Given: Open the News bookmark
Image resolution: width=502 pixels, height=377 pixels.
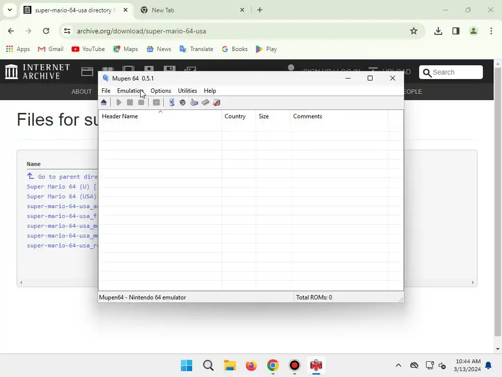Looking at the screenshot, I should 159,49.
